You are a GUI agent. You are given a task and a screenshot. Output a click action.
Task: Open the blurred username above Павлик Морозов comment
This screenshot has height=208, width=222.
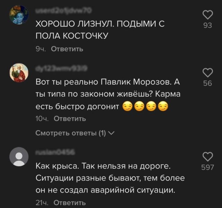(x=61, y=68)
